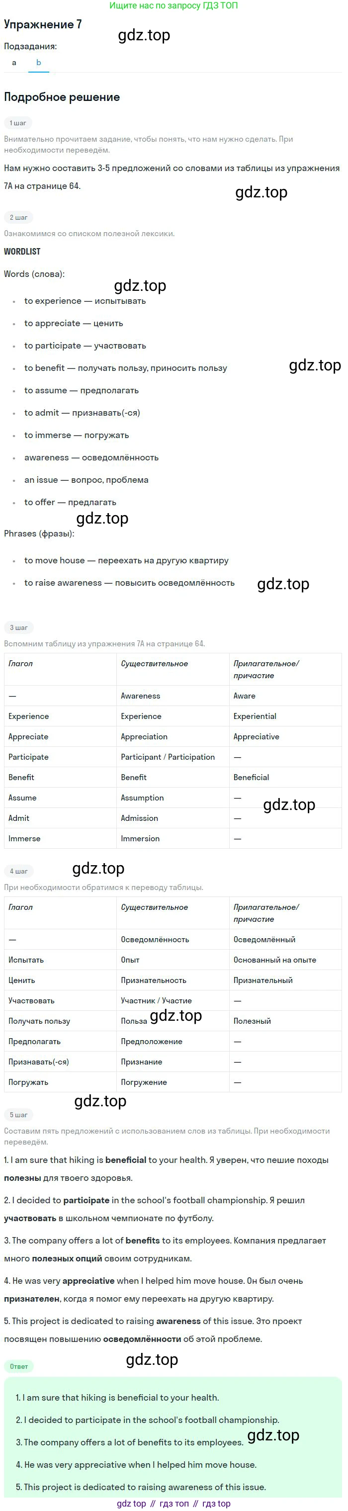The width and height of the screenshot is (348, 1511).
Task: Click the 'WORDLIST' label
Action: click(22, 252)
